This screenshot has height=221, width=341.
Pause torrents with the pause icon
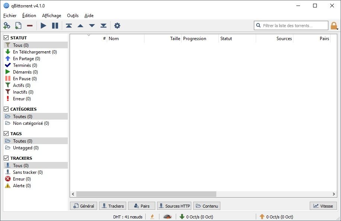(x=55, y=26)
